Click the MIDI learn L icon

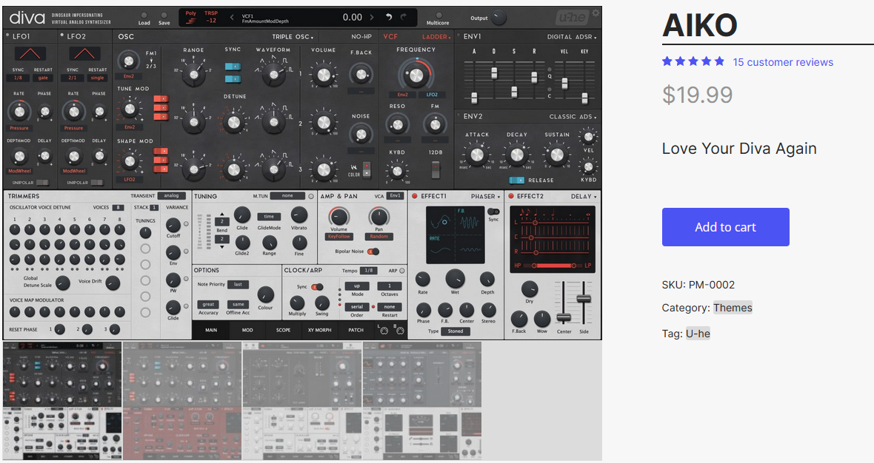384,331
